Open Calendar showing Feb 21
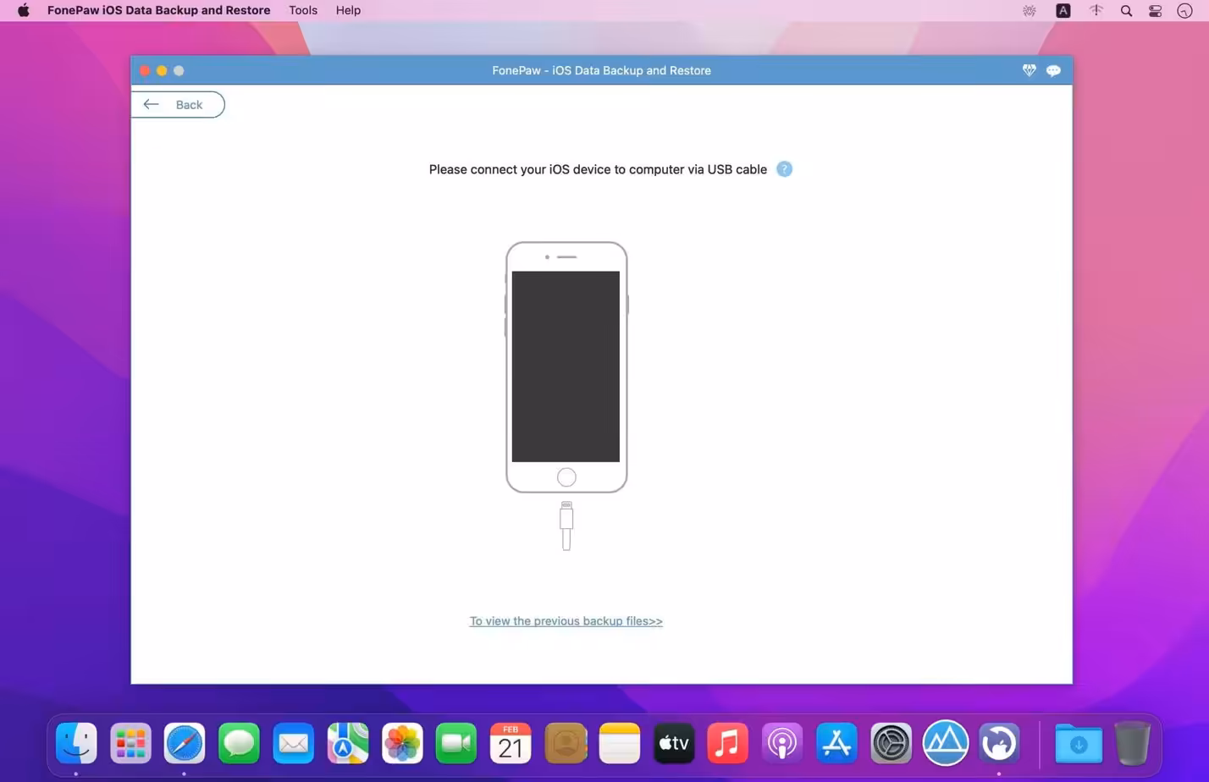 (511, 743)
